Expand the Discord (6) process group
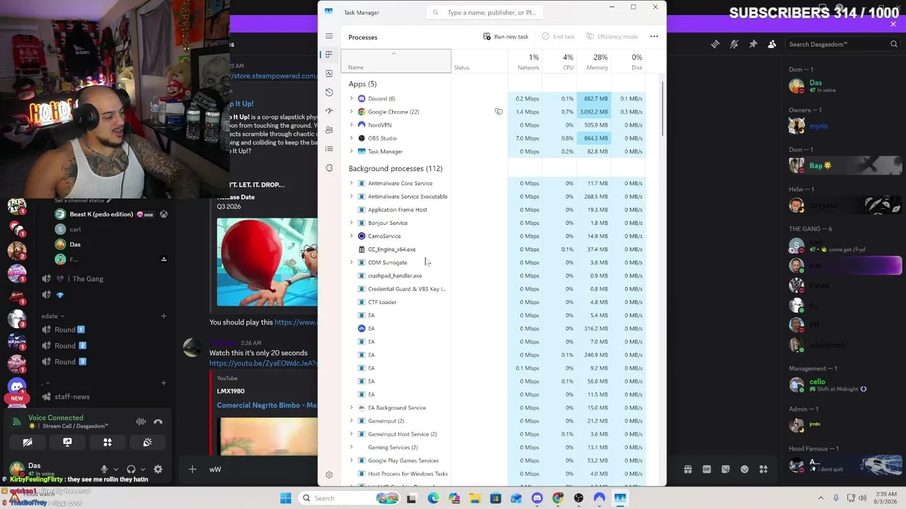The image size is (906, 509). (352, 99)
